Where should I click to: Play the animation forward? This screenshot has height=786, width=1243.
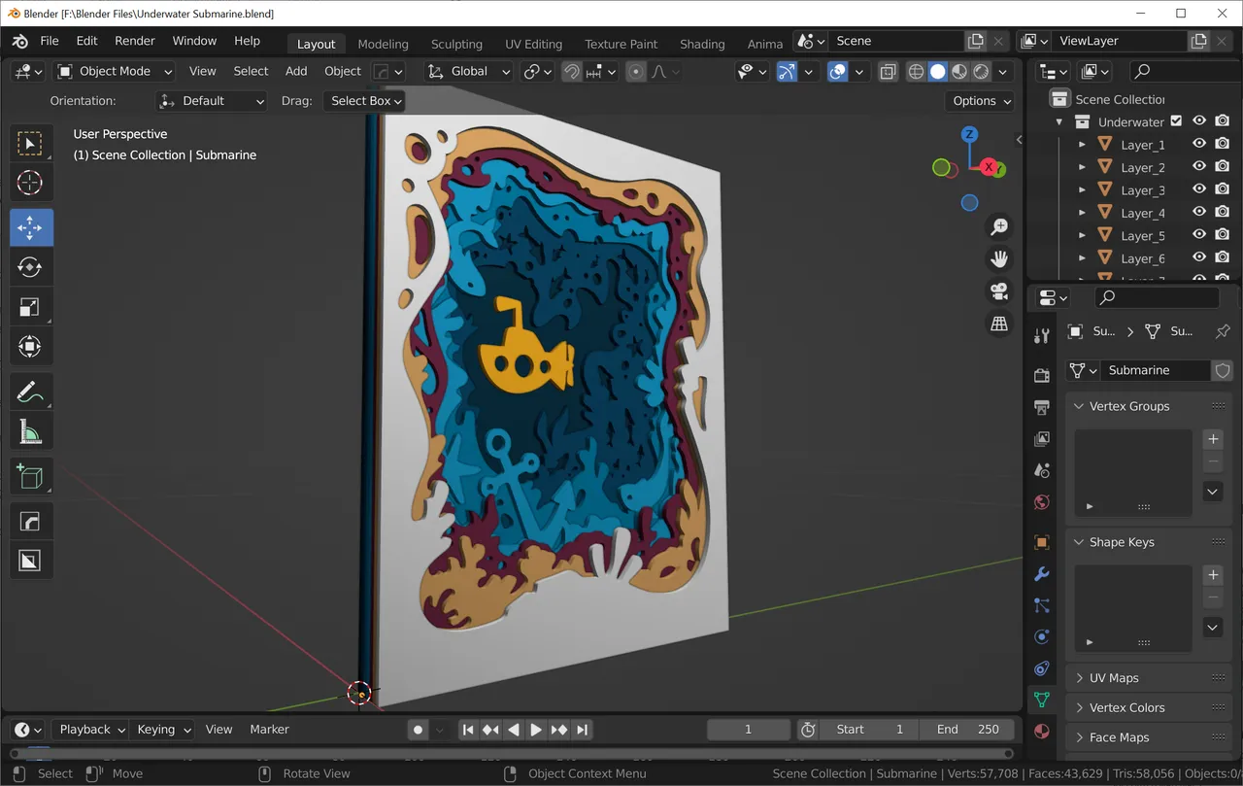(536, 730)
